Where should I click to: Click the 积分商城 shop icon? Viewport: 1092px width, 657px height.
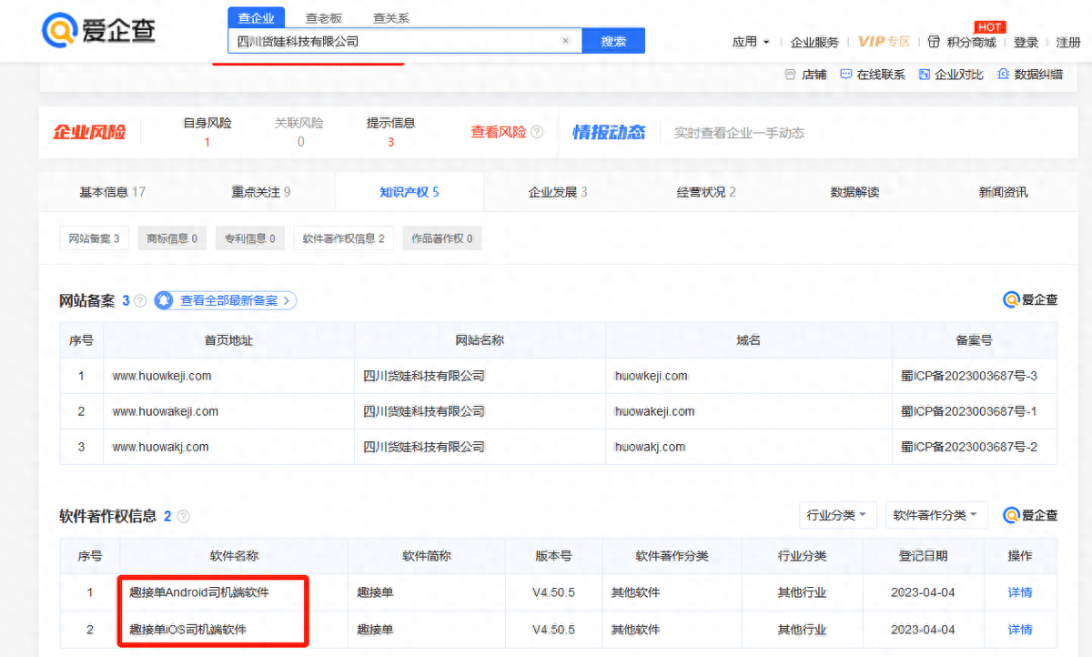point(934,42)
